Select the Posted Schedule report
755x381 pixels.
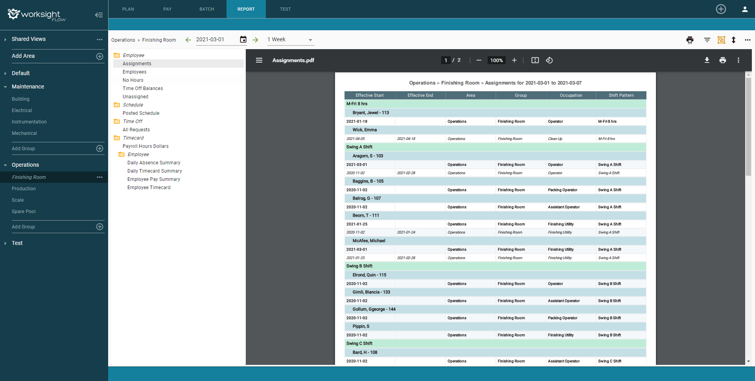pos(141,113)
